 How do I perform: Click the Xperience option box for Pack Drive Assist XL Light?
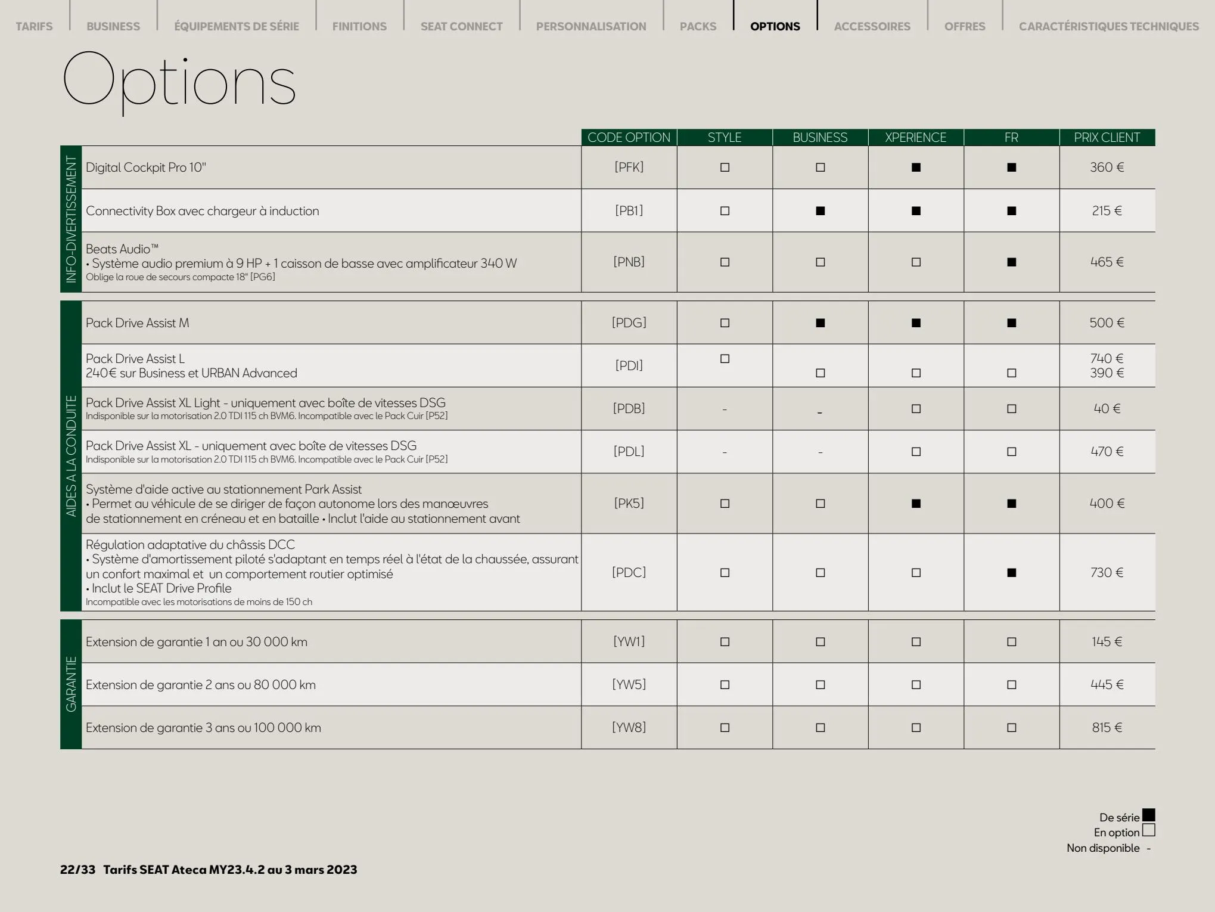pos(916,409)
